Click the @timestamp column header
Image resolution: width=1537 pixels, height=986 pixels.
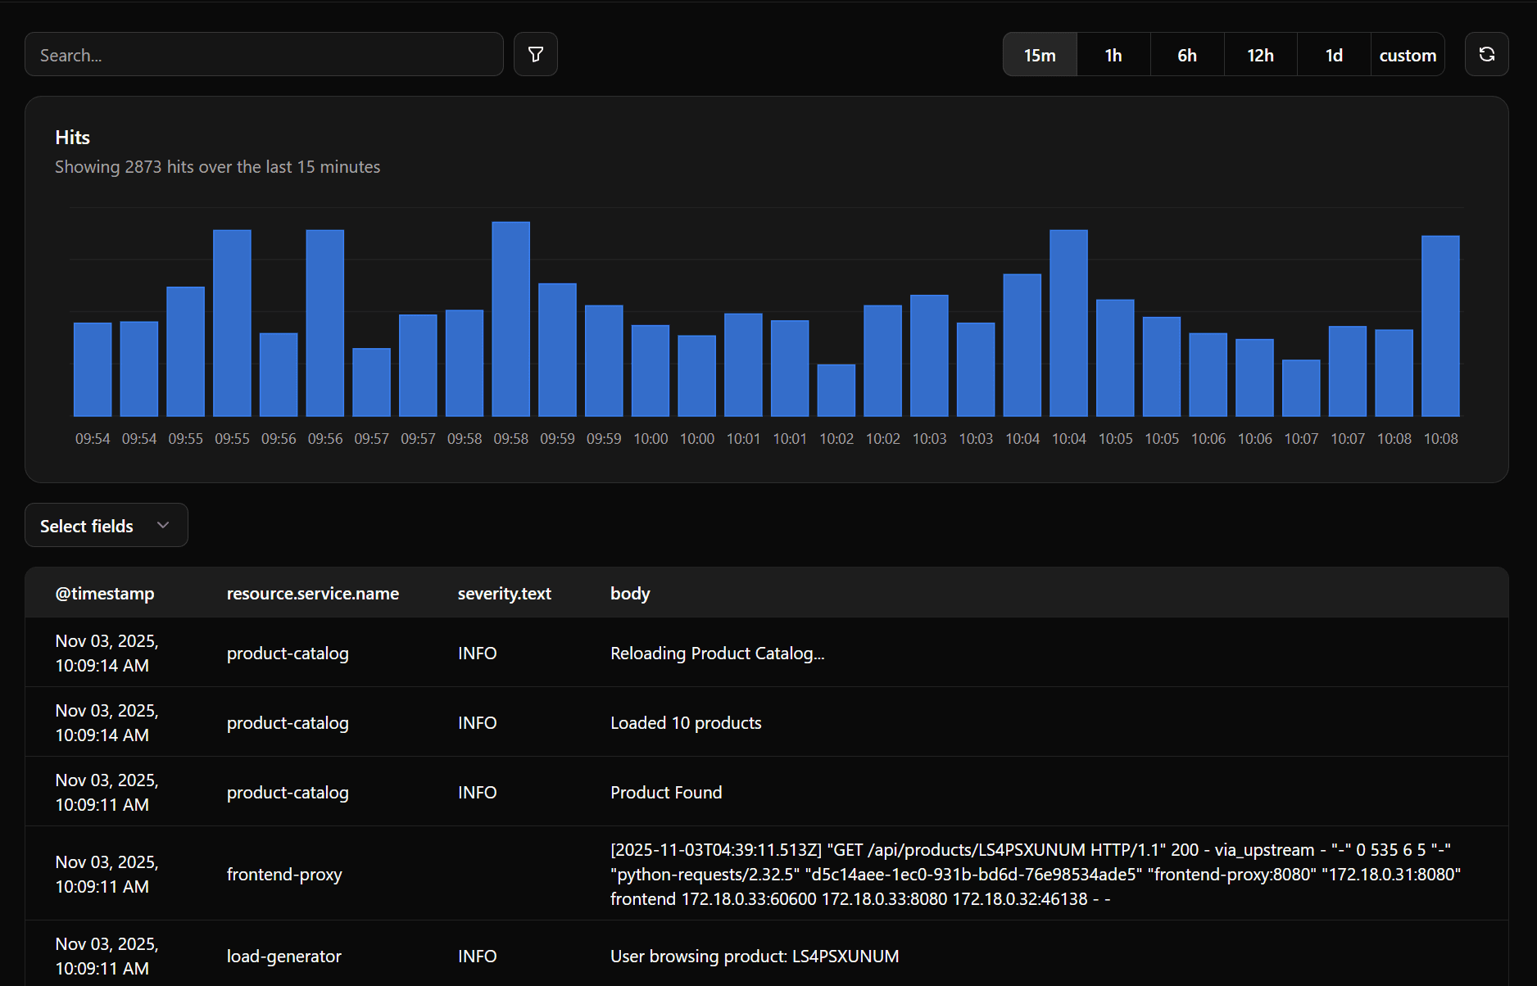[x=104, y=594]
